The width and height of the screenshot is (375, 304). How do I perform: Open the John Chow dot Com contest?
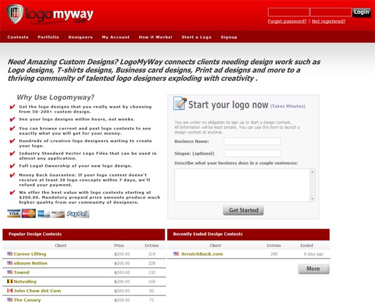pos(37,291)
